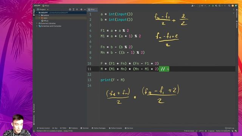242x136 pixels.
Task: Click line number 13 in gutter
Action: (x=89, y=80)
